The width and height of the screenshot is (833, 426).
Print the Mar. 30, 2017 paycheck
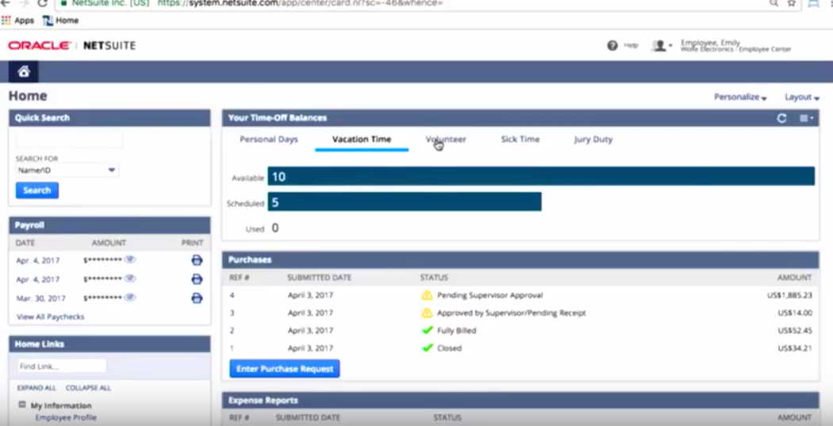coord(197,298)
